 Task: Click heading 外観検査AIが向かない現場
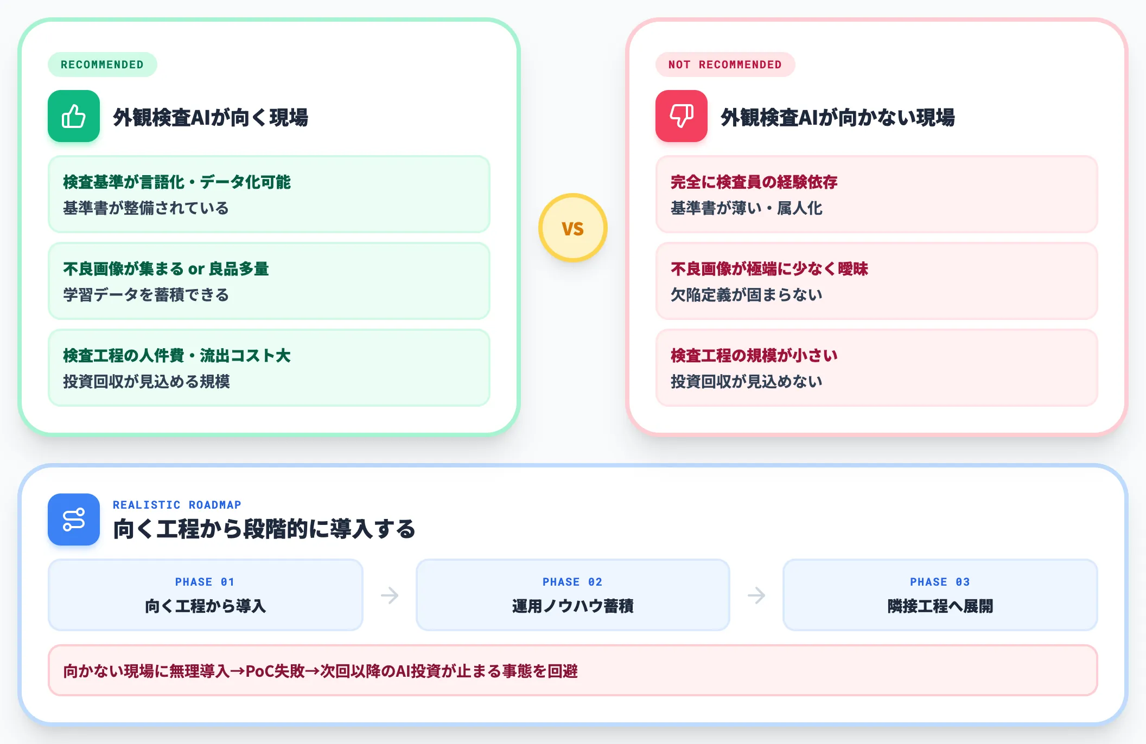coord(838,117)
